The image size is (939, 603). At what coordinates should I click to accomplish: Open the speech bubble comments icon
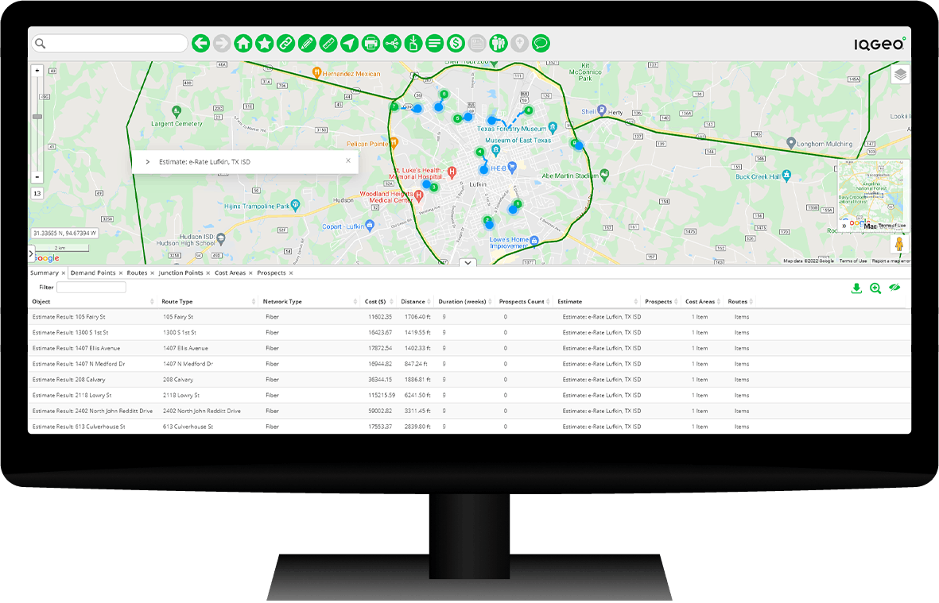[x=541, y=43]
